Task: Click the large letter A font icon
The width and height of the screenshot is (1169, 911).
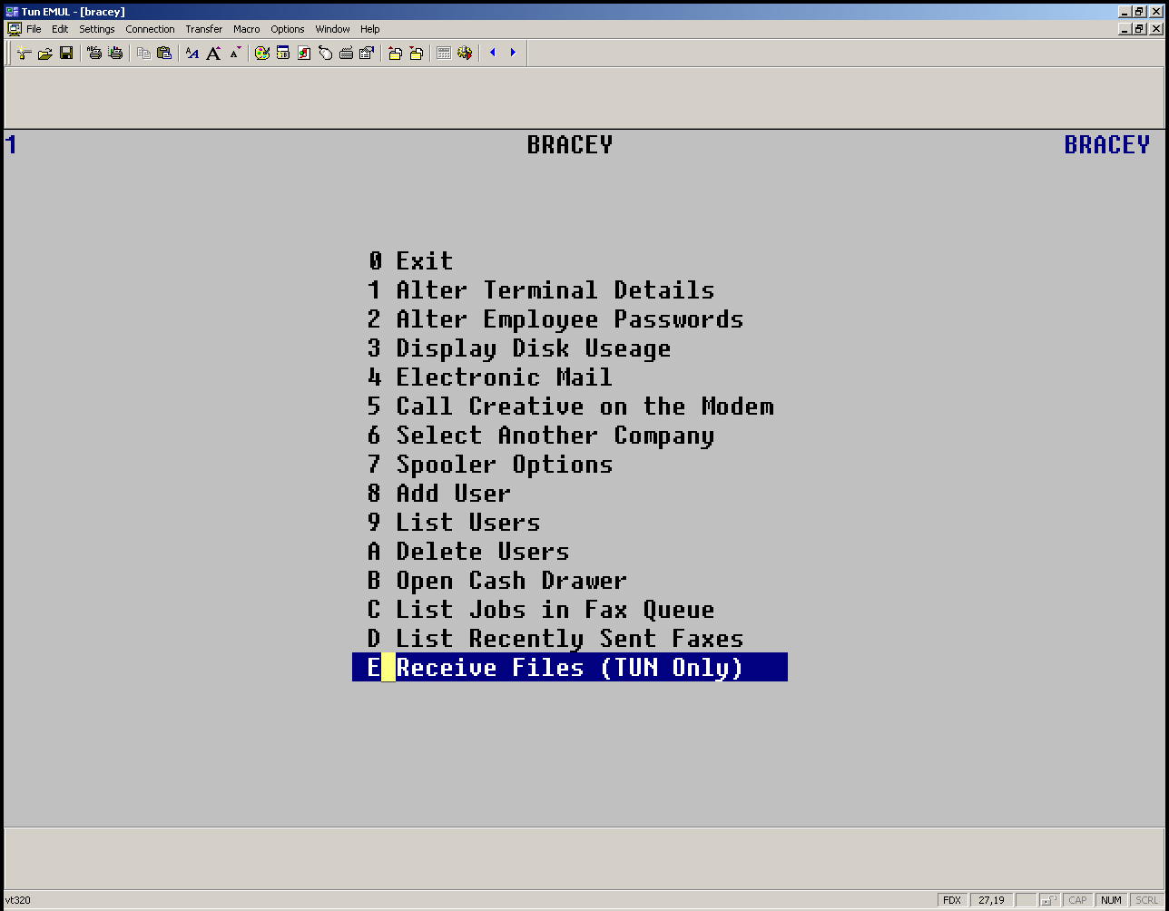Action: pyautogui.click(x=213, y=54)
